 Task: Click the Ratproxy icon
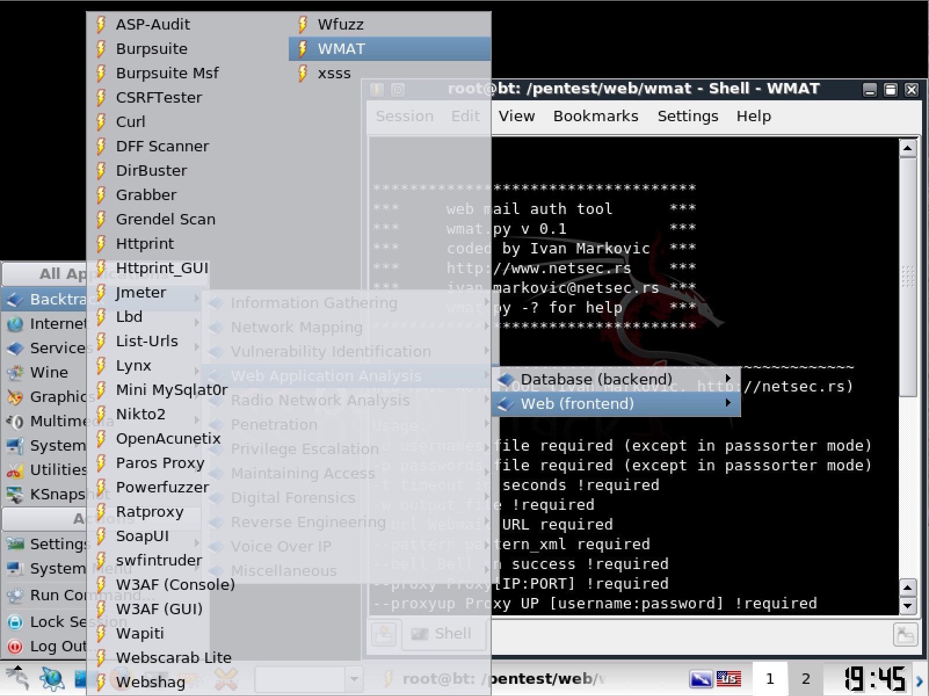(x=101, y=512)
